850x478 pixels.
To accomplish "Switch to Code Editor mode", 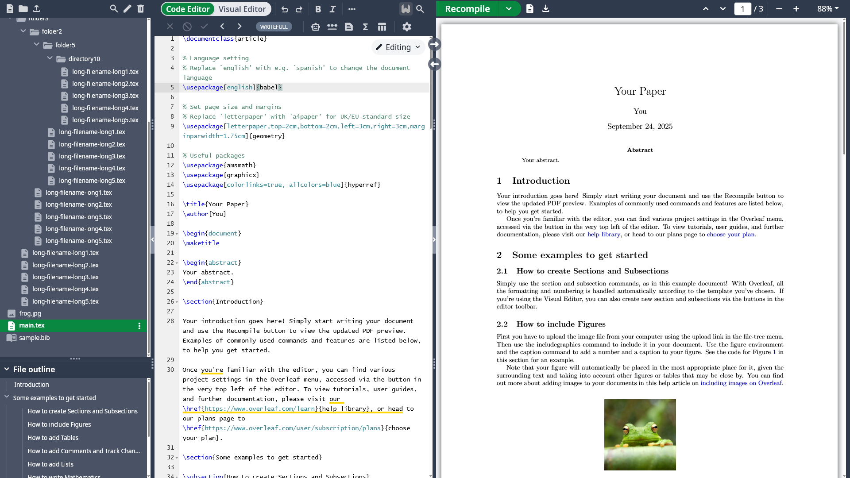I will point(188,9).
